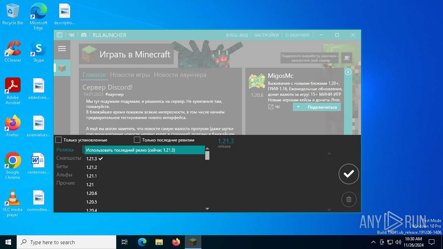
Task: Select the 'Релизы' version category
Action: 65,150
